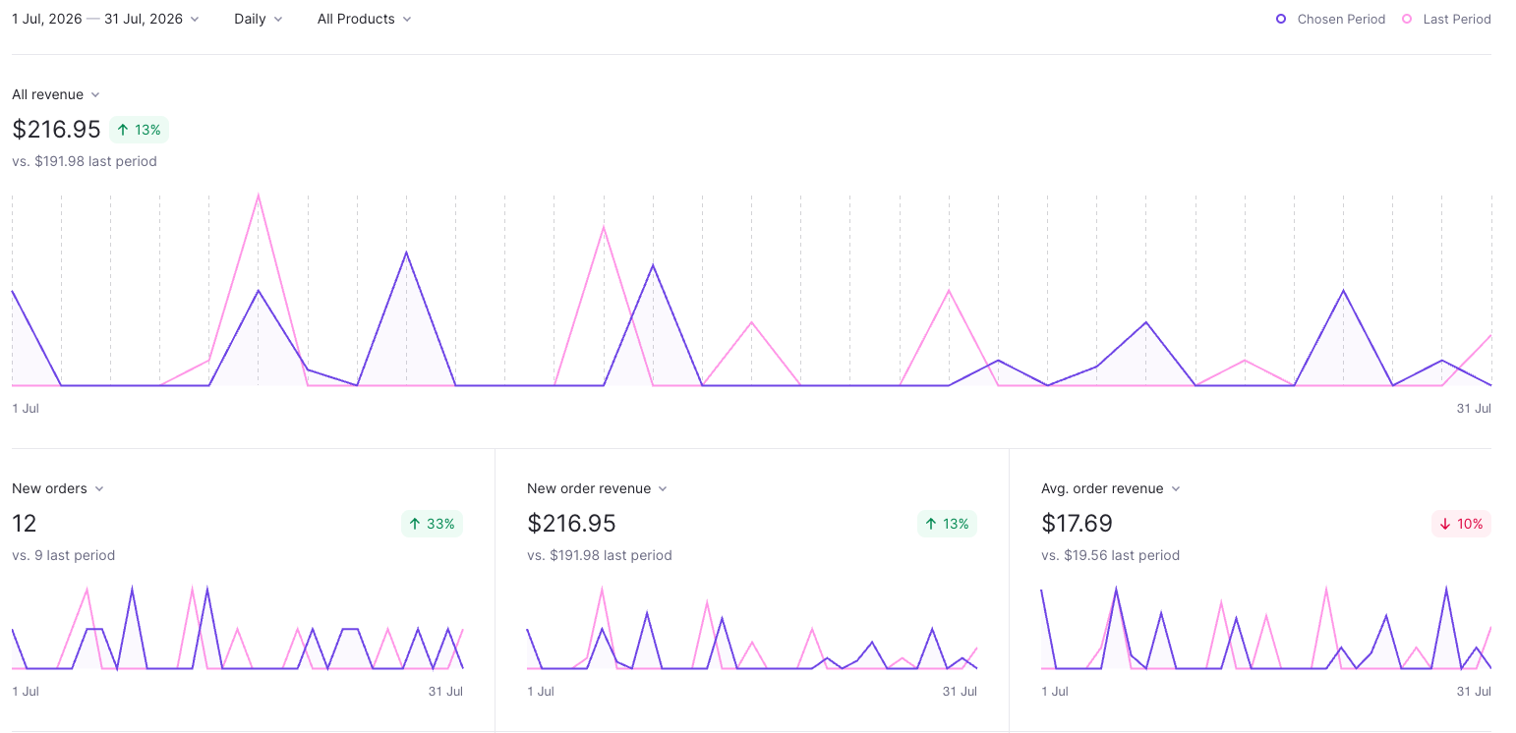Image resolution: width=1516 pixels, height=733 pixels.
Task: Click the Last Period legend circle
Action: tap(1407, 19)
